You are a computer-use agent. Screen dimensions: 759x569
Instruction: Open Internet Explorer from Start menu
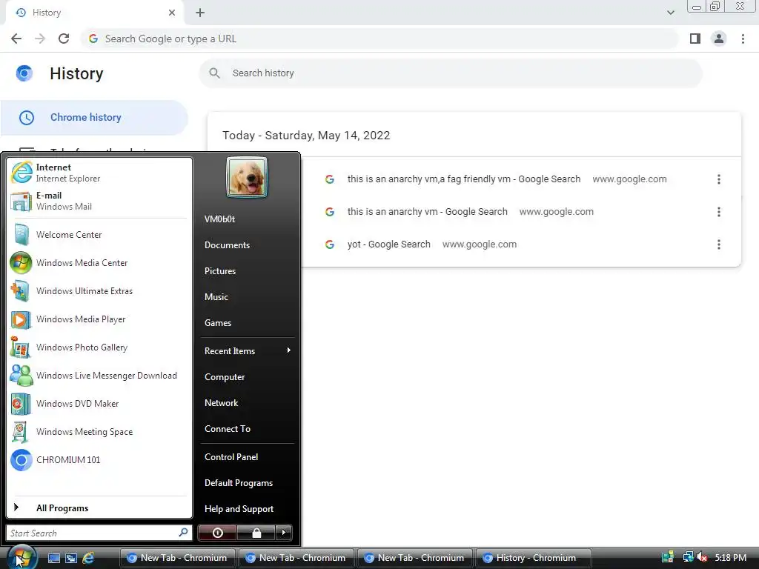[x=99, y=173]
